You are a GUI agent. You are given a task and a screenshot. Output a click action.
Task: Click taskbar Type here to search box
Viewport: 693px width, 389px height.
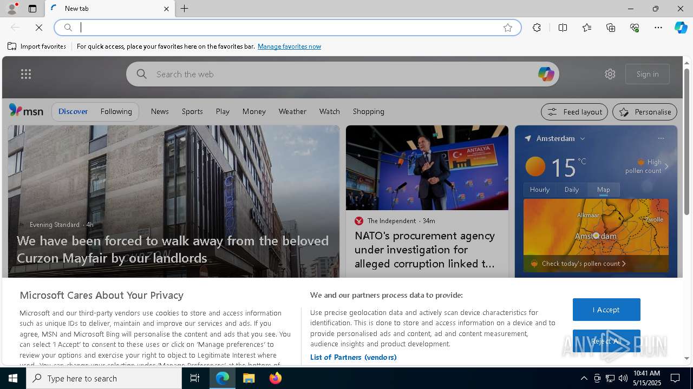point(104,378)
